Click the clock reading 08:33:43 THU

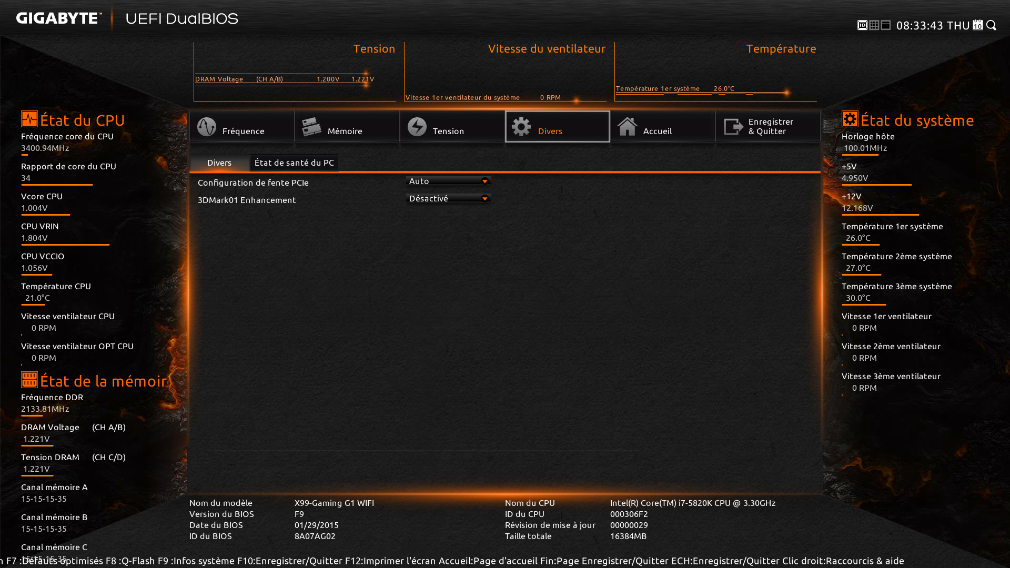coord(933,25)
